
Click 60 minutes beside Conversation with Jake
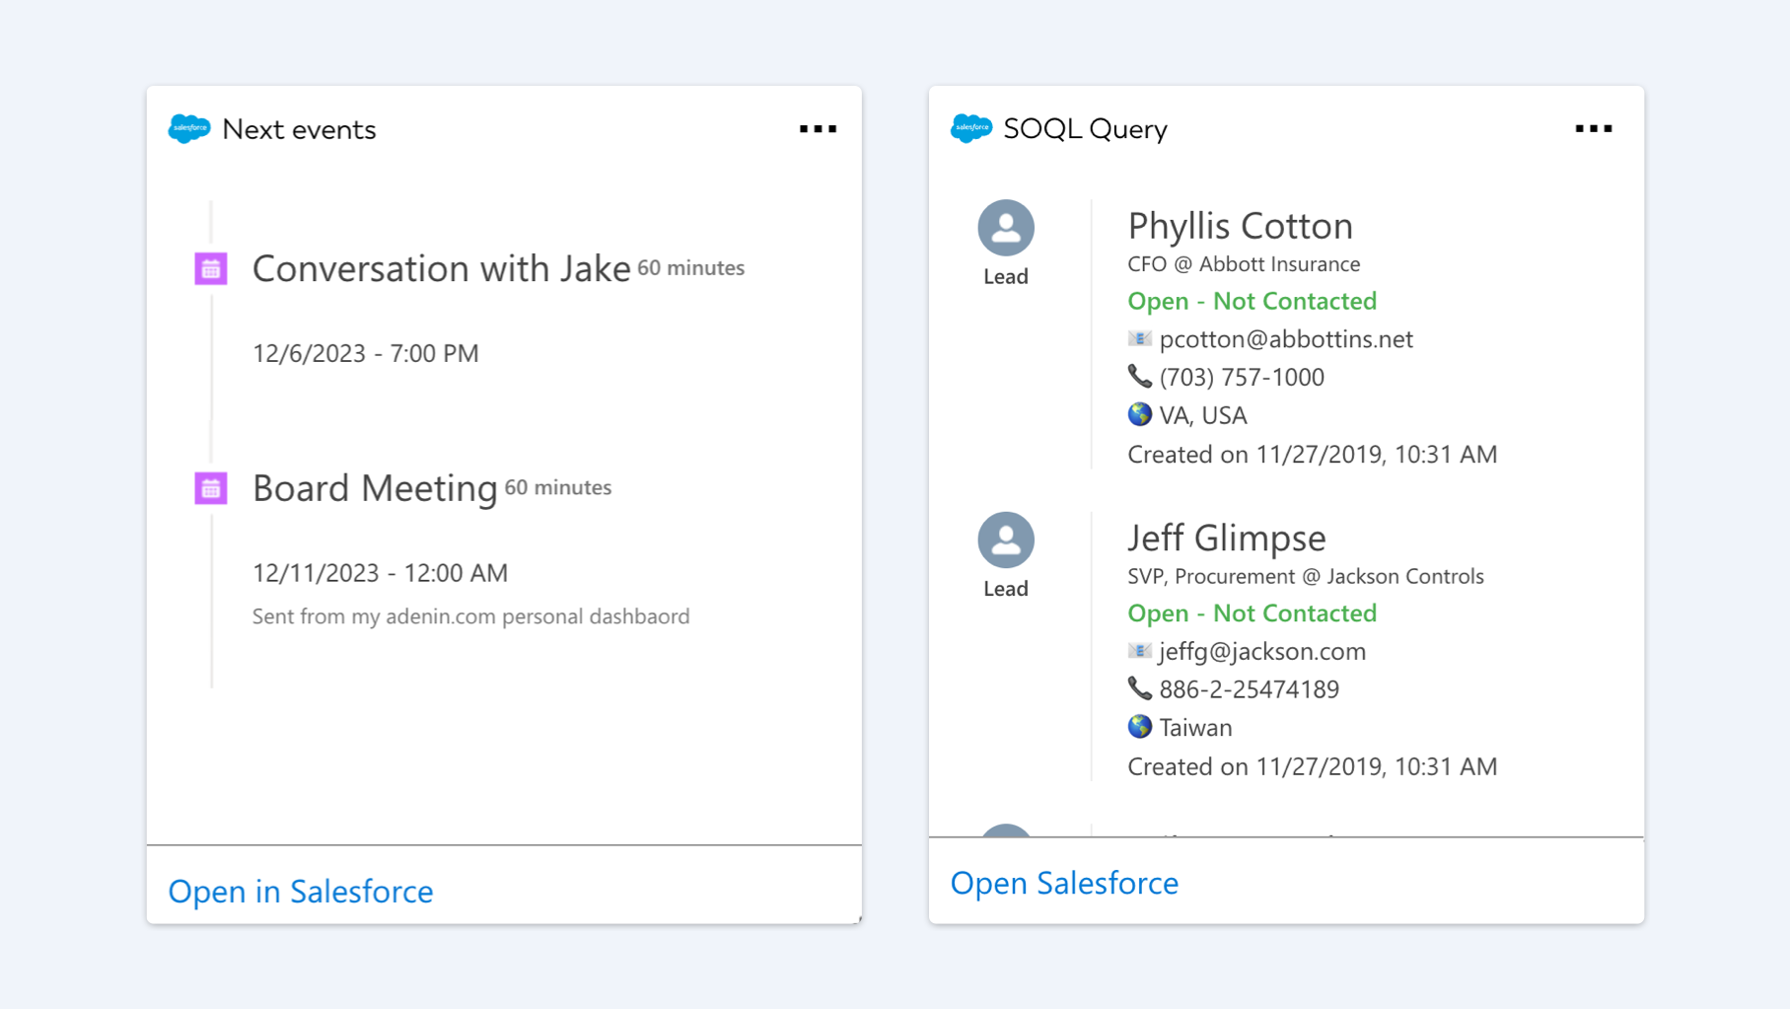pyautogui.click(x=690, y=268)
